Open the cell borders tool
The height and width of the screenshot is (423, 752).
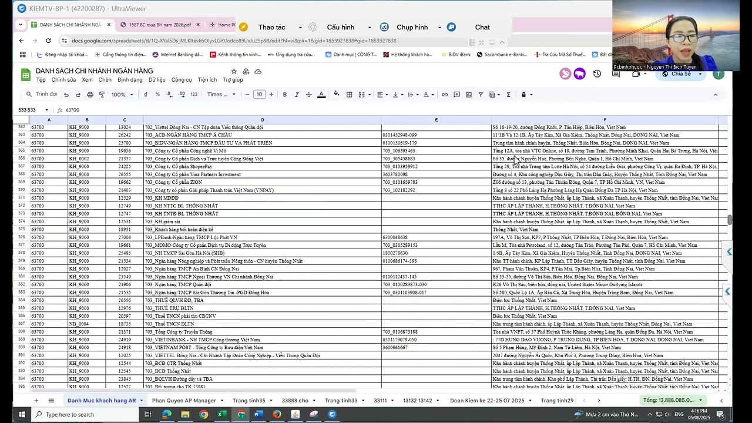[349, 95]
